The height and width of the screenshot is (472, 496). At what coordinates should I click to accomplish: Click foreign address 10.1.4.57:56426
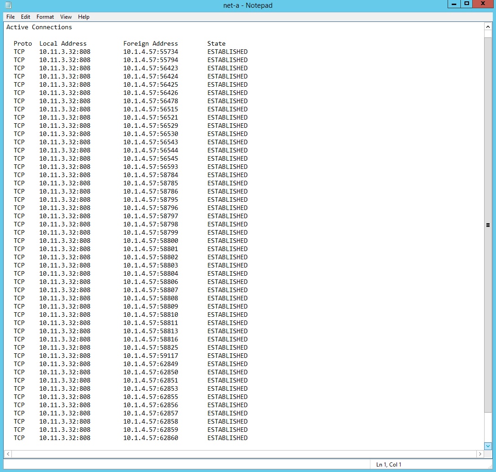tap(151, 93)
